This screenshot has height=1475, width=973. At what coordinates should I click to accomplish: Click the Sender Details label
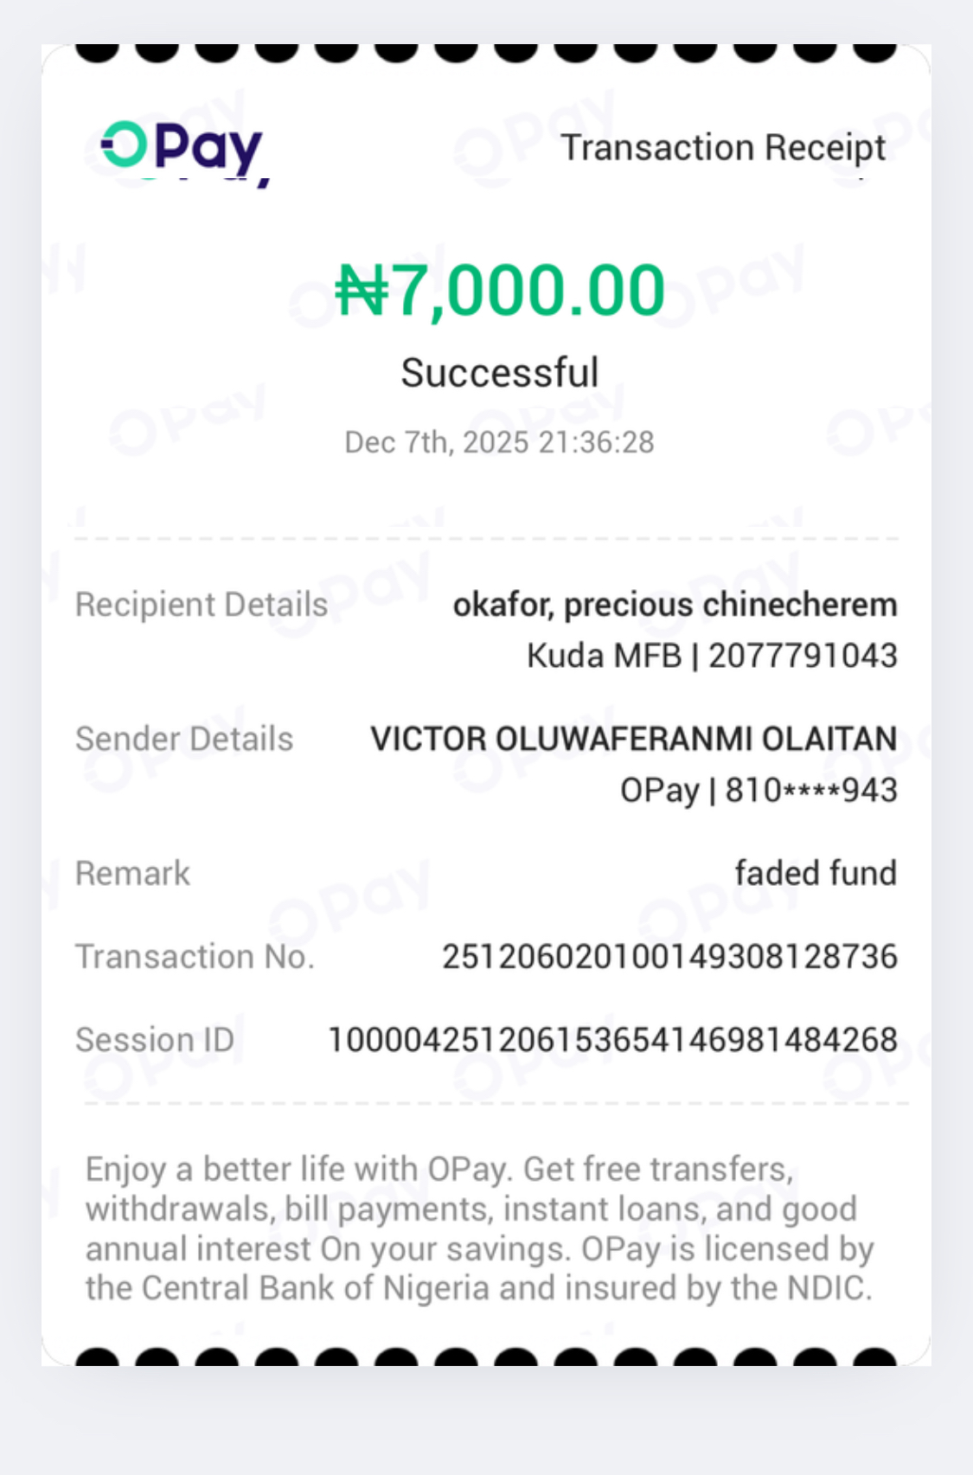click(184, 739)
